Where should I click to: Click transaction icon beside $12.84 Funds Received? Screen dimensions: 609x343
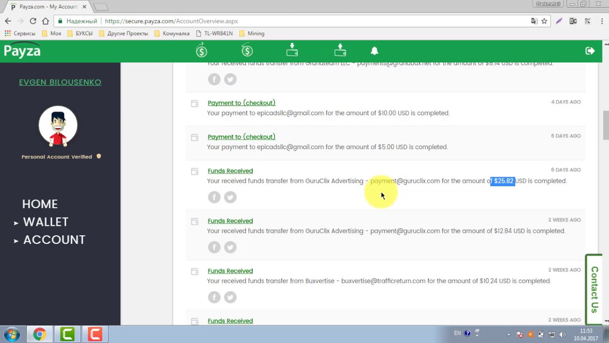[195, 222]
